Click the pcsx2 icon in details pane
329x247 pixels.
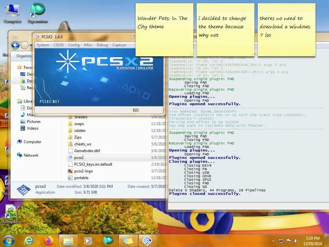pos(23,190)
